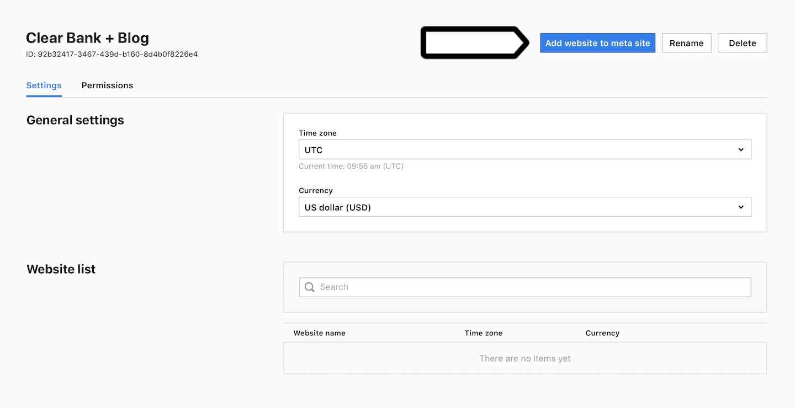Screen dimensions: 795x408
Task: Click the General settings heading
Action: [x=75, y=120]
